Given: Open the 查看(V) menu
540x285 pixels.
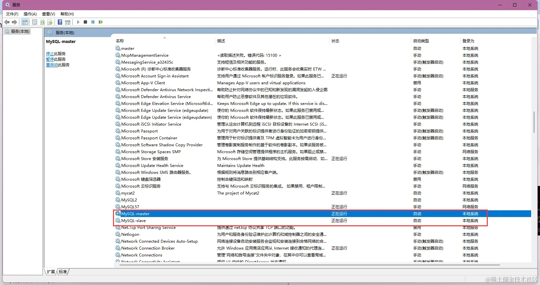Looking at the screenshot, I should [49, 14].
